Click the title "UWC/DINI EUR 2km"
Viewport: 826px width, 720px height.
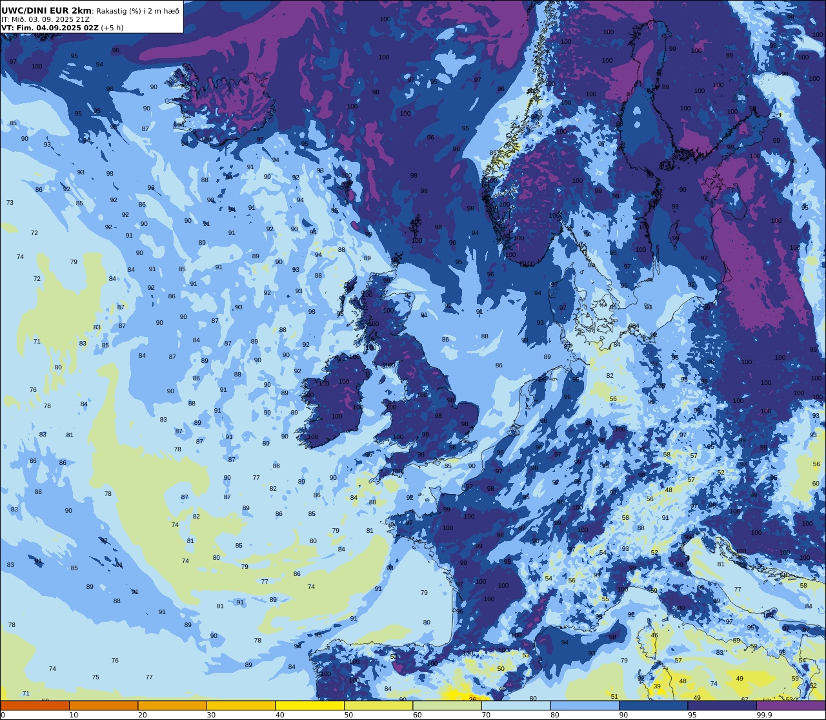point(46,10)
